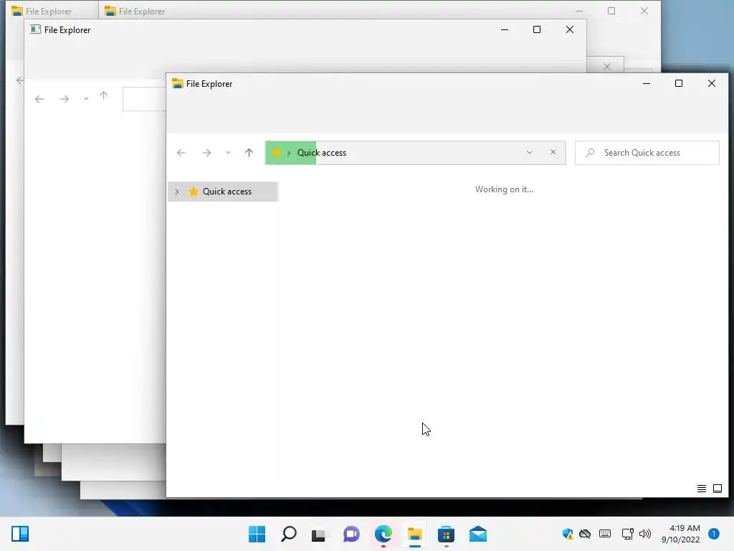The image size is (734, 551).
Task: Open recent locations in second File Explorer window
Action: (x=86, y=99)
